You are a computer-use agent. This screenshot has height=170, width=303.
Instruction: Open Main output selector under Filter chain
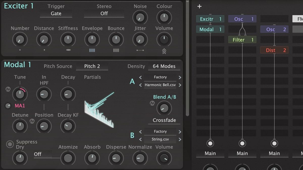click(242, 153)
